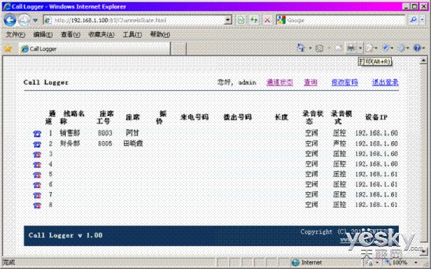Open the 帮助(H) menu

pos(160,35)
